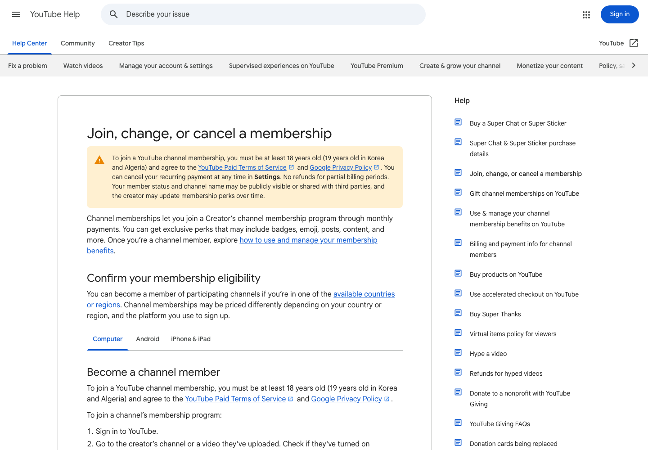Open Virtual items policy for viewers article

[x=513, y=334]
